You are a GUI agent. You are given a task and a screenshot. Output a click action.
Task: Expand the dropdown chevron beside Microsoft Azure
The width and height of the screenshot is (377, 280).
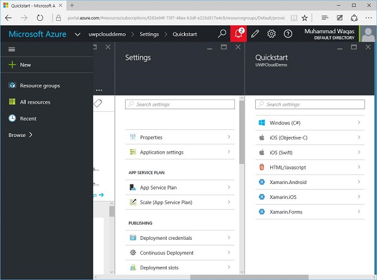click(77, 35)
